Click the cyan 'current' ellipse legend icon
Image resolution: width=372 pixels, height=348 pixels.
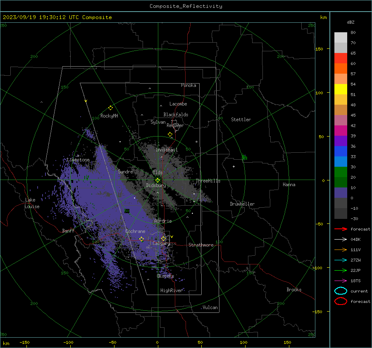point(341,291)
